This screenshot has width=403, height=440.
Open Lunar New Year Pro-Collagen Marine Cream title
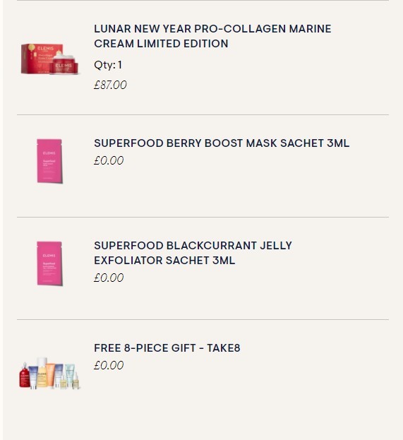(x=212, y=36)
